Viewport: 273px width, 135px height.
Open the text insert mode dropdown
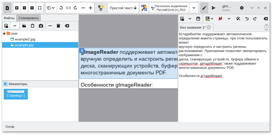coord(209,19)
